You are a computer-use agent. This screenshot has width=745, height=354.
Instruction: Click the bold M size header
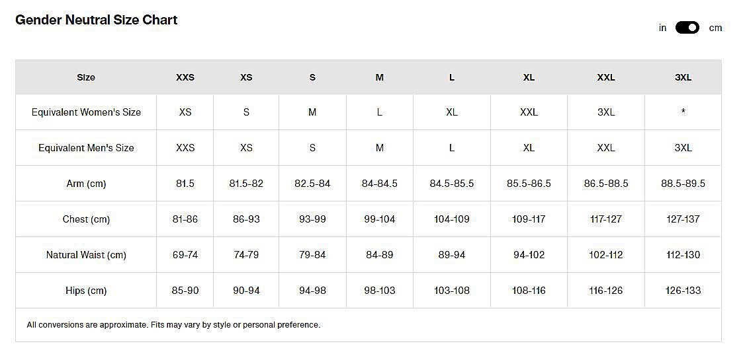tap(379, 77)
